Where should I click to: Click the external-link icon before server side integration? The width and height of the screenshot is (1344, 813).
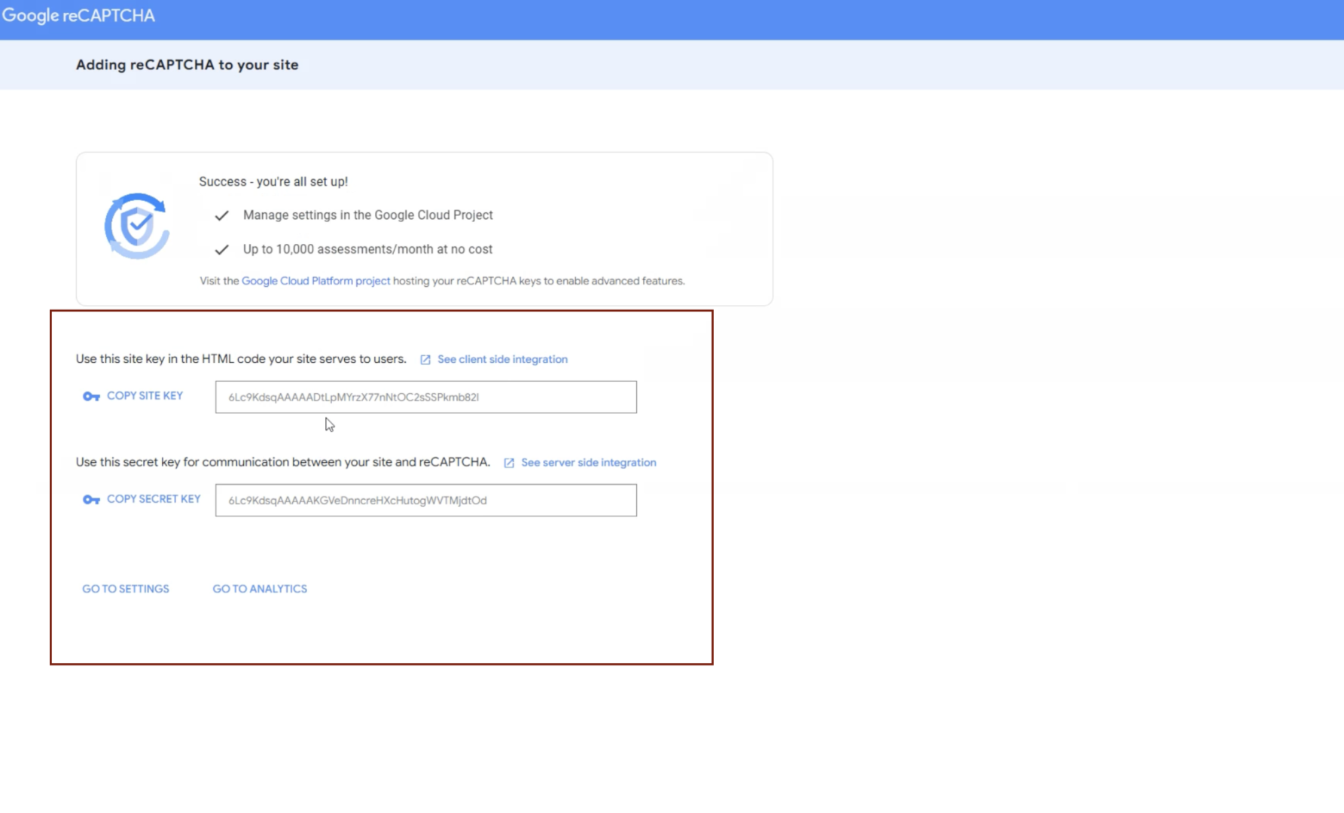pos(509,463)
